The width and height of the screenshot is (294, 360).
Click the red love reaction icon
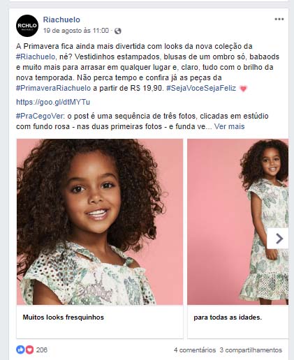coord(29,350)
